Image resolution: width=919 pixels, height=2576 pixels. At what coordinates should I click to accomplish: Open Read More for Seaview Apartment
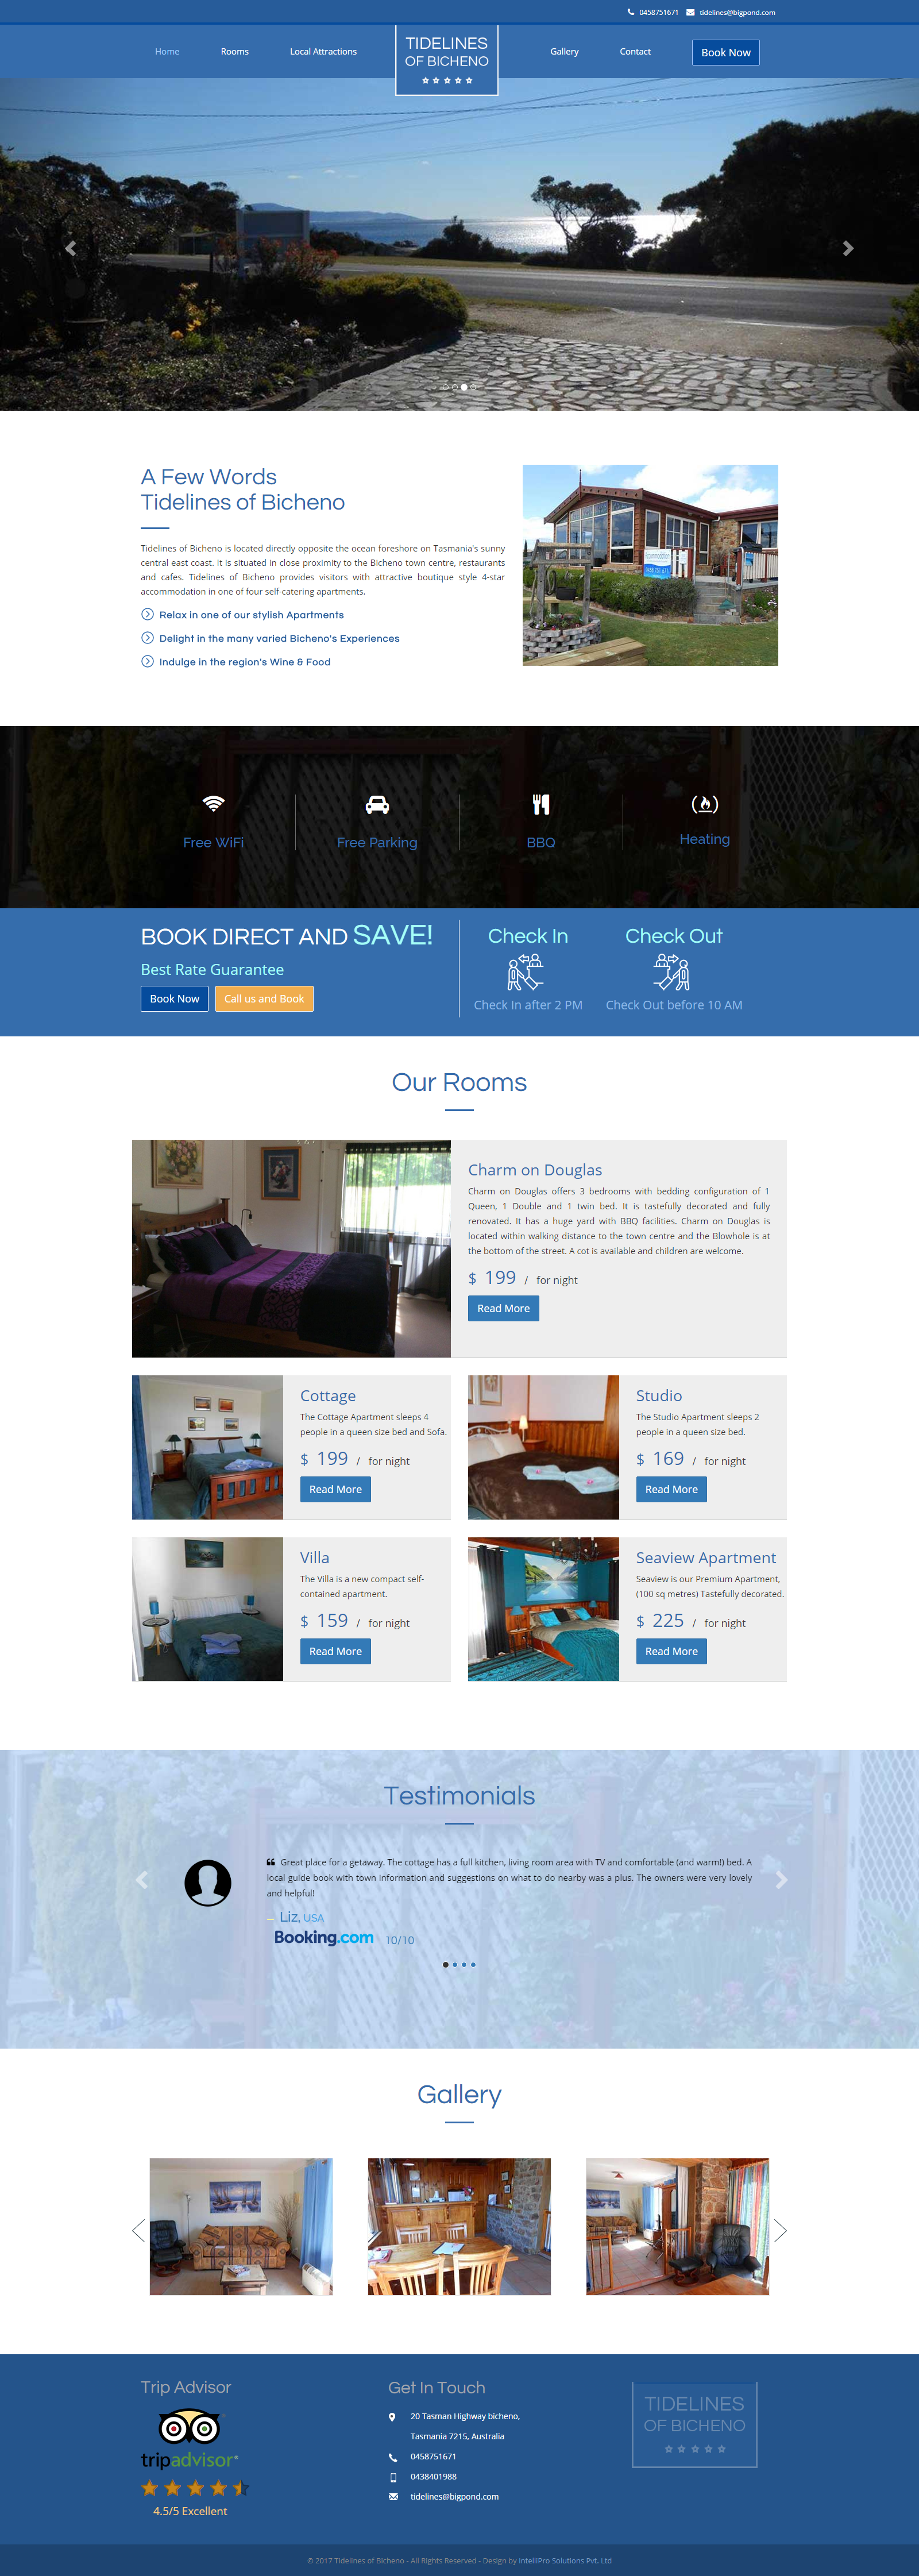click(671, 1651)
